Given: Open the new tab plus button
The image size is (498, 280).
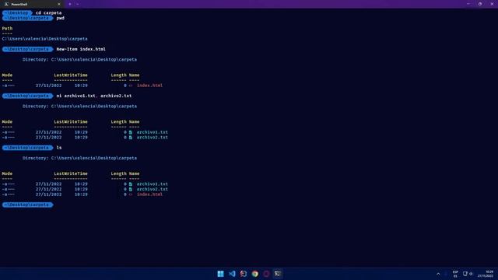Looking at the screenshot, I should tap(70, 4).
